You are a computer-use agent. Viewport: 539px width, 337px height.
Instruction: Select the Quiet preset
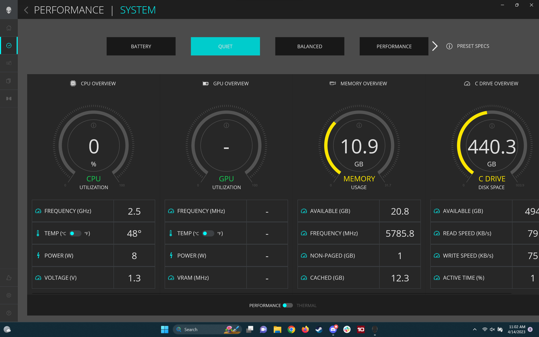[x=225, y=46]
